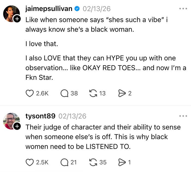This screenshot has width=191, height=172.
Task: View jaimepsullivan's profile picture
Action: tap(11, 13)
